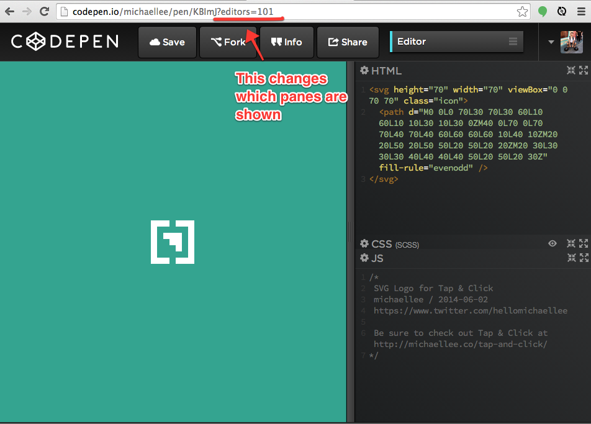Click the comment line 'SVG Logo for Tap & Click'
Image resolution: width=591 pixels, height=424 pixels.
tap(433, 288)
